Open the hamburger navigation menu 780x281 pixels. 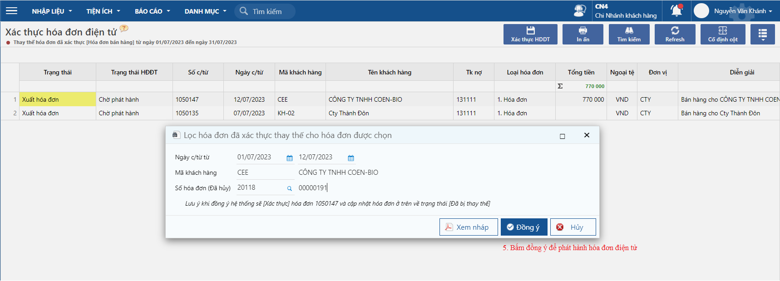coord(11,11)
